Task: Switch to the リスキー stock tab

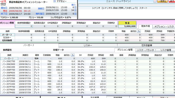Action: click(x=88, y=45)
